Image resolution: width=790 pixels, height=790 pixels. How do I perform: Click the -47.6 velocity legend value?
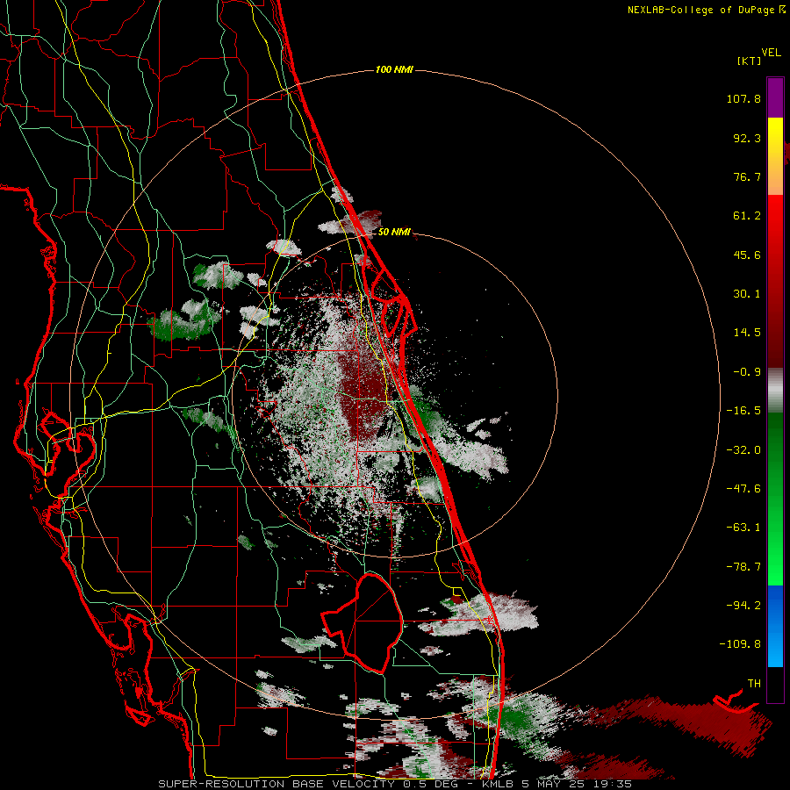pos(743,489)
